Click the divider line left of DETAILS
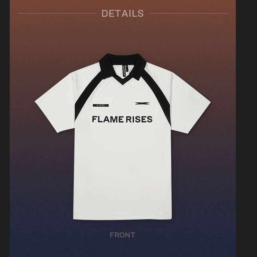The height and width of the screenshot is (257, 257). (57, 13)
